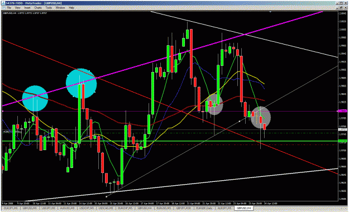This screenshot has height=212, width=349.
Task: Click the MetaTrader application icon in title bar
Action: coord(3,3)
